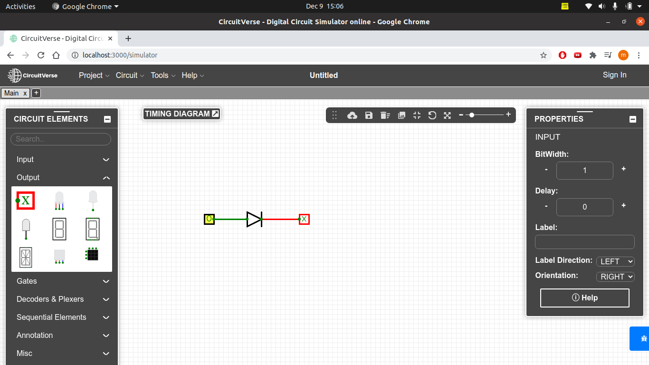The height and width of the screenshot is (365, 649).
Task: Click the delete circuit trash icon
Action: [385, 115]
